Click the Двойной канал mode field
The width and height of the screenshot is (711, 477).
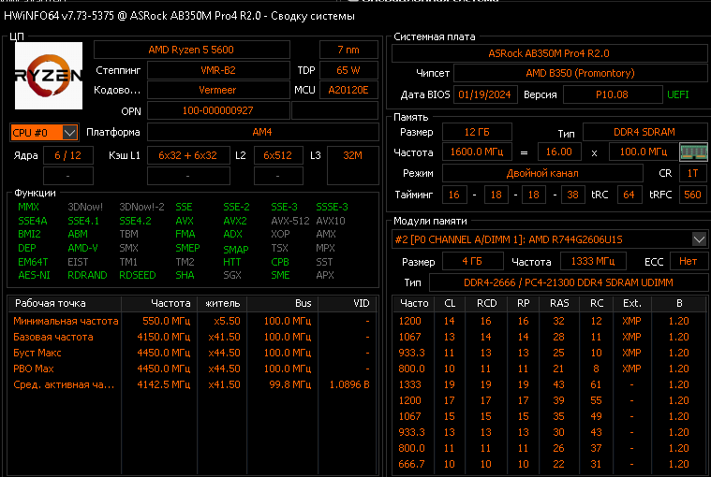point(542,173)
